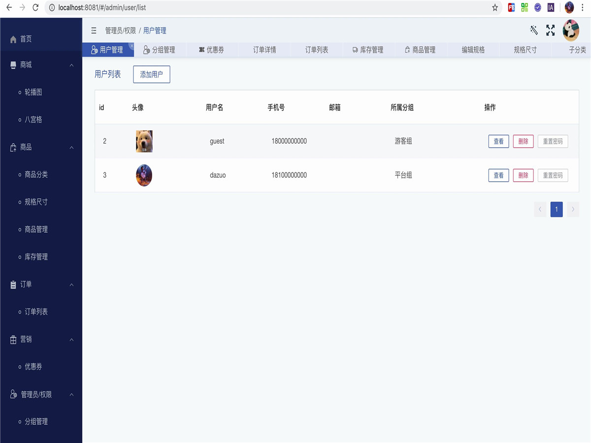Open the panda user avatar menu
This screenshot has width=591, height=443.
571,30
